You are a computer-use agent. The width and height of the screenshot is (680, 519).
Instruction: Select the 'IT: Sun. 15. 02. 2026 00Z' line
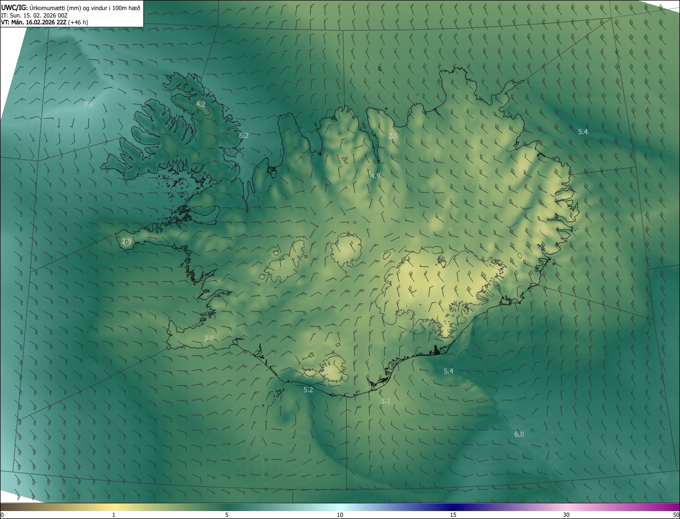[x=34, y=15]
